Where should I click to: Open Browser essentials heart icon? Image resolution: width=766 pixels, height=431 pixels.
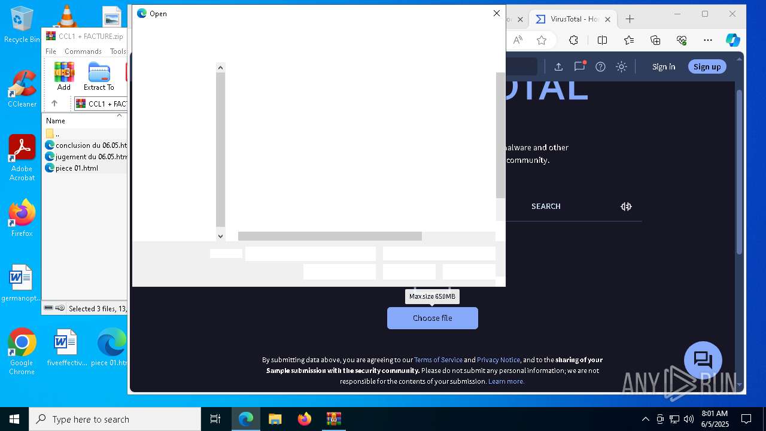coord(682,40)
